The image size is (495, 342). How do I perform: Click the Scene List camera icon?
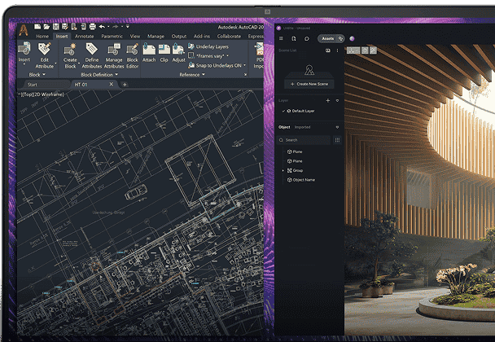pos(327,50)
